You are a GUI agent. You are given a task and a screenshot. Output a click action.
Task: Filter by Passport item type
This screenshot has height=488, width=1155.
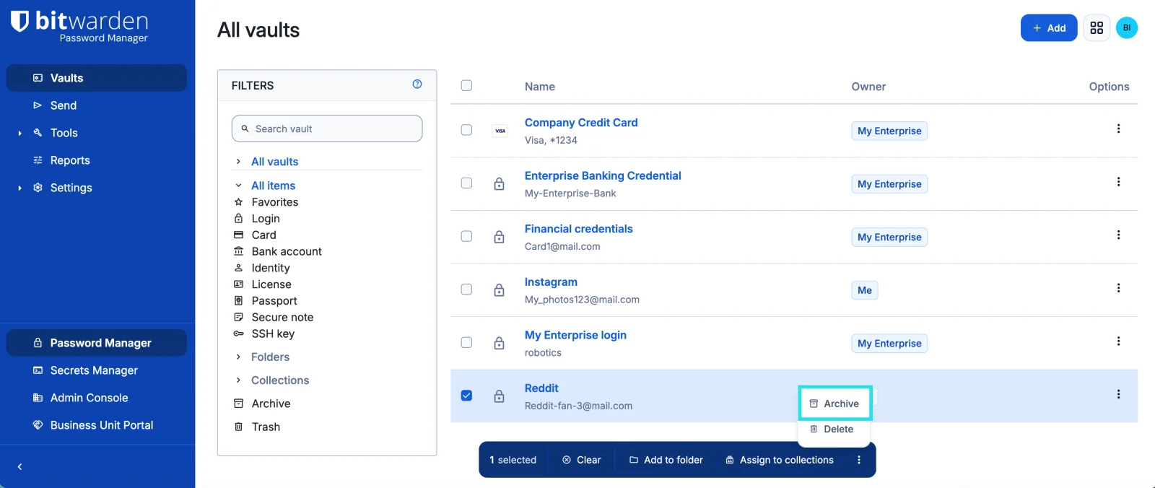click(x=274, y=301)
